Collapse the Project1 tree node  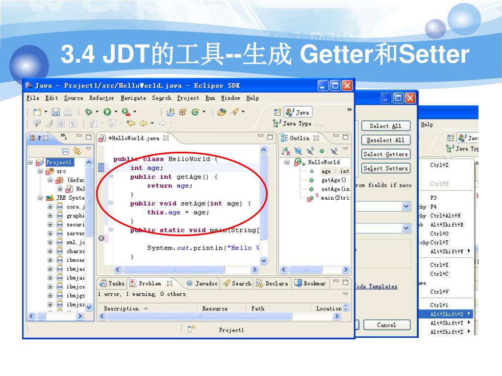pyautogui.click(x=30, y=162)
